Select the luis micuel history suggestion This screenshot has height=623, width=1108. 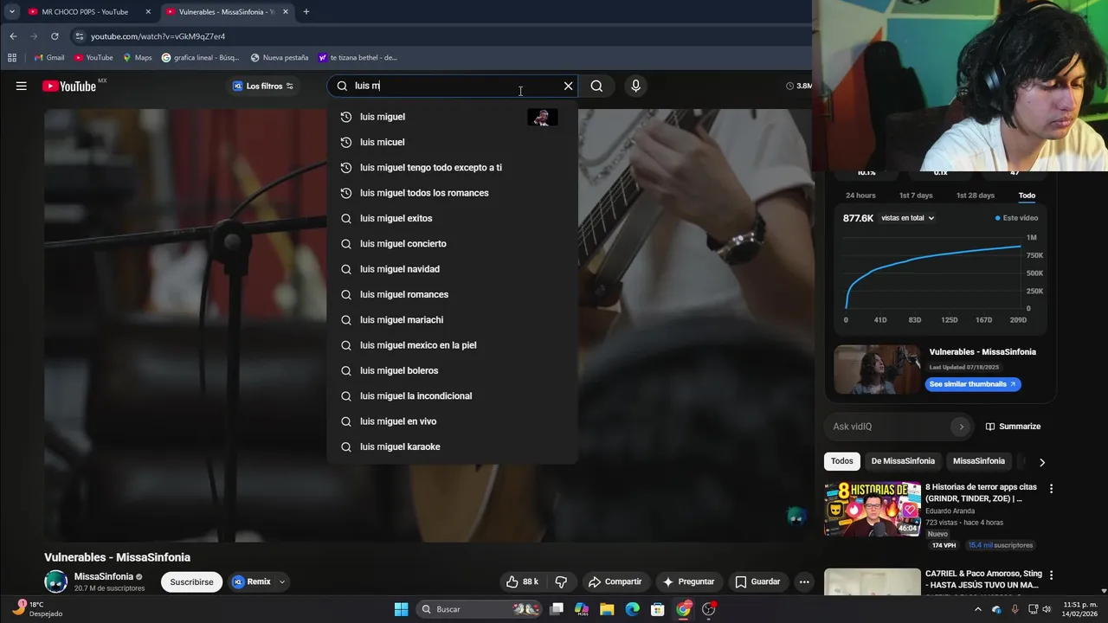click(x=452, y=142)
